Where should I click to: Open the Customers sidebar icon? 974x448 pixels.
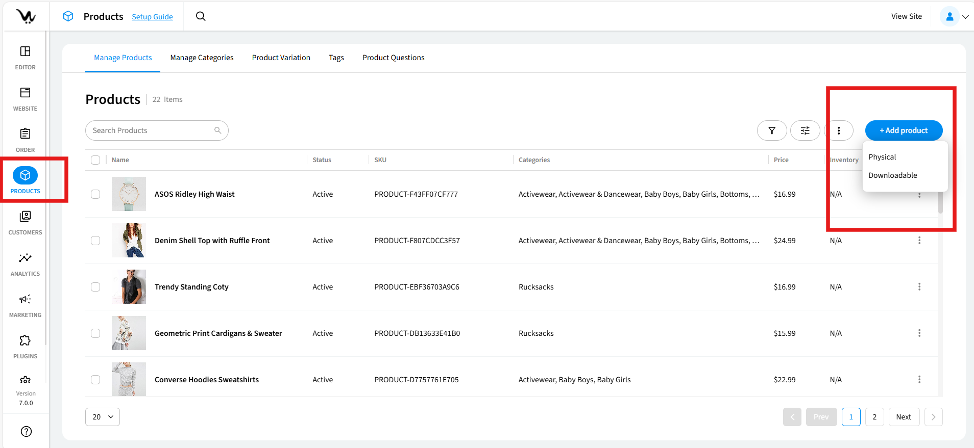click(25, 217)
